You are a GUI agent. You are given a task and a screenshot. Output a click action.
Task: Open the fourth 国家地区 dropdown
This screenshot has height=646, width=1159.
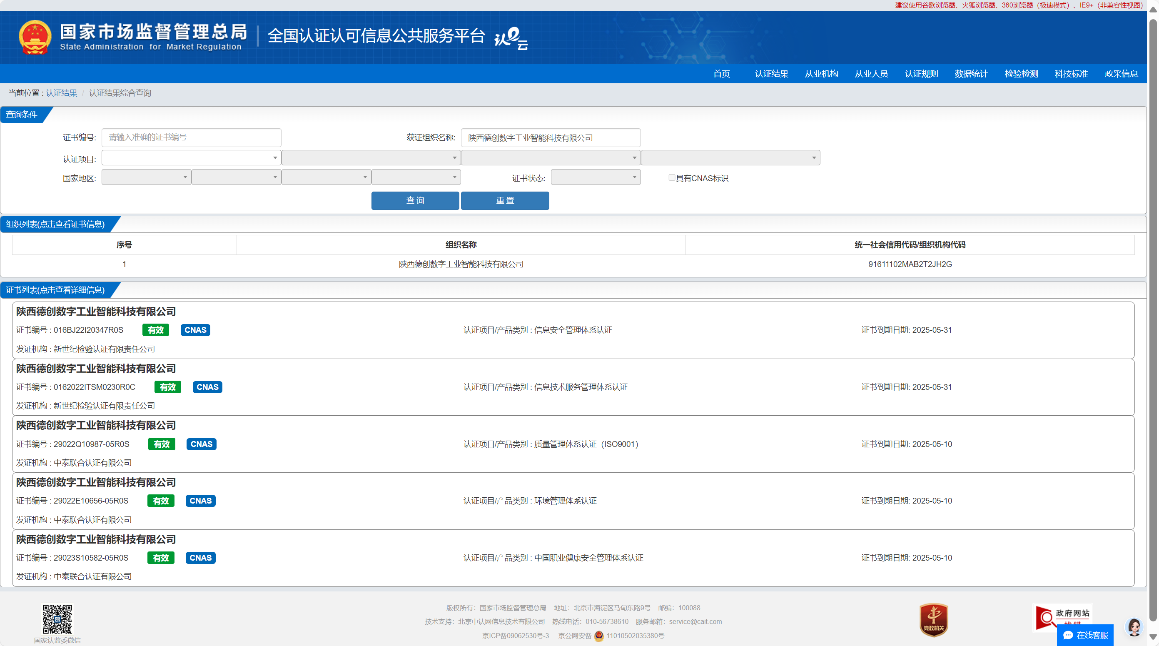(x=416, y=177)
